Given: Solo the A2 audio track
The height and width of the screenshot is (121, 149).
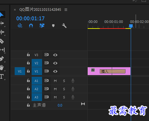Looking at the screenshot, I should (x=64, y=89).
